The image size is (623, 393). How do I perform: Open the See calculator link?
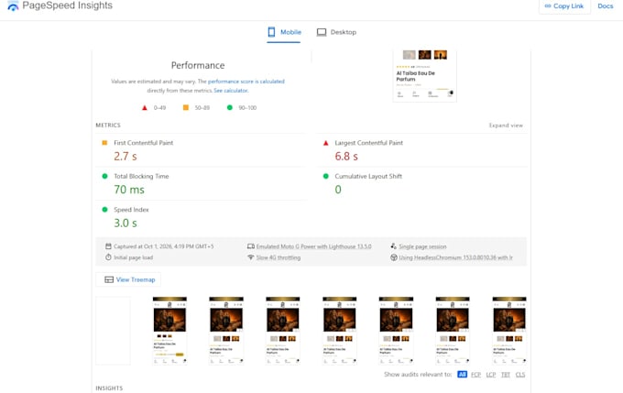[x=231, y=91]
